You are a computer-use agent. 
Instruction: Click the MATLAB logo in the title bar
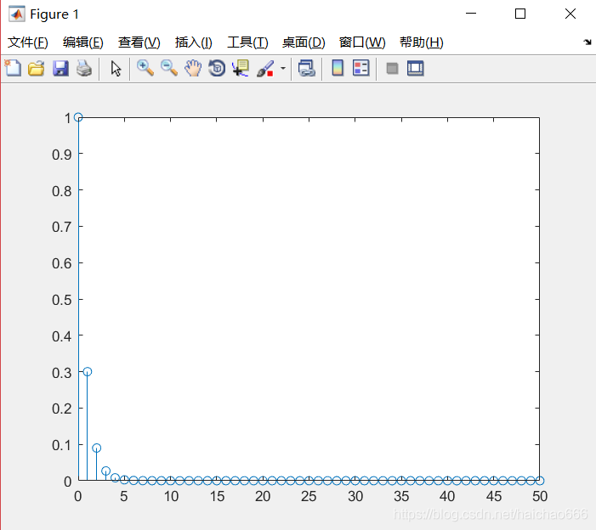[17, 14]
